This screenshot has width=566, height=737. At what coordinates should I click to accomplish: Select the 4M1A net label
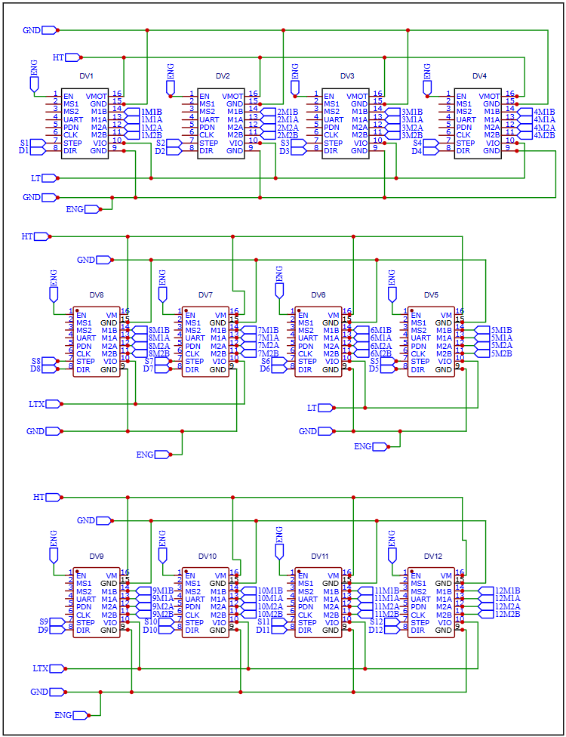tap(544, 120)
